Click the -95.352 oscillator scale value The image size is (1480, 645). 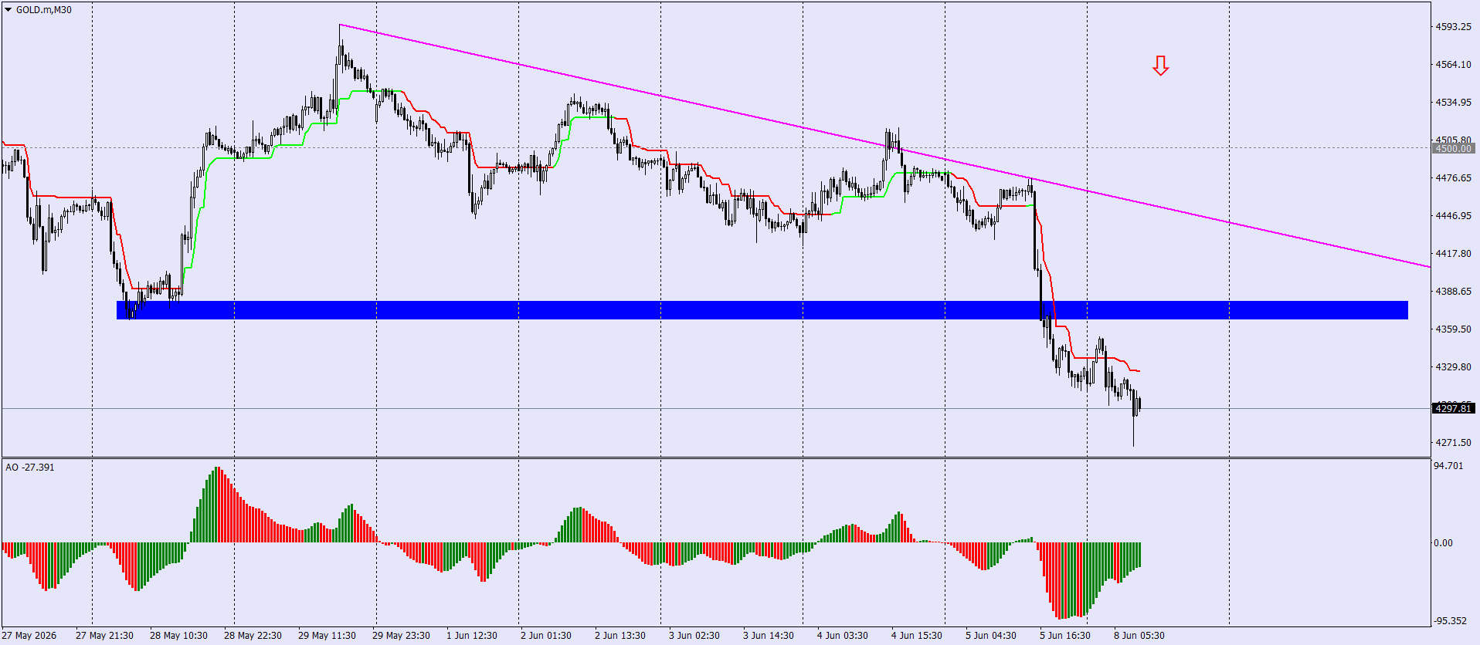[1450, 621]
